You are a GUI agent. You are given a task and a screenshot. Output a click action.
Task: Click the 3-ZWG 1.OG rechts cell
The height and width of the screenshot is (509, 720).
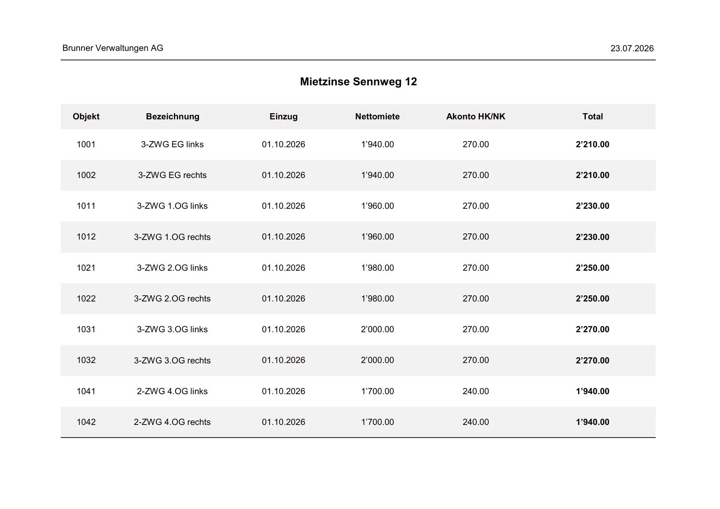[x=172, y=237]
